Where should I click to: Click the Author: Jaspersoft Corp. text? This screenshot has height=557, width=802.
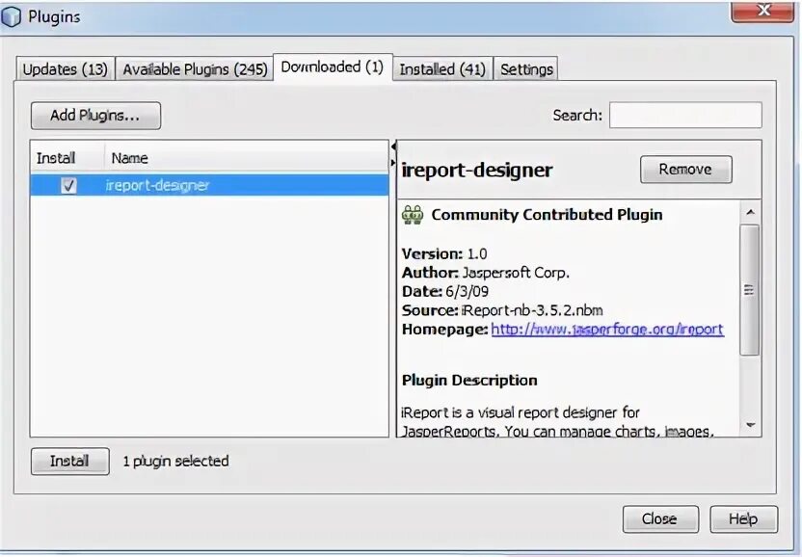[x=486, y=273]
